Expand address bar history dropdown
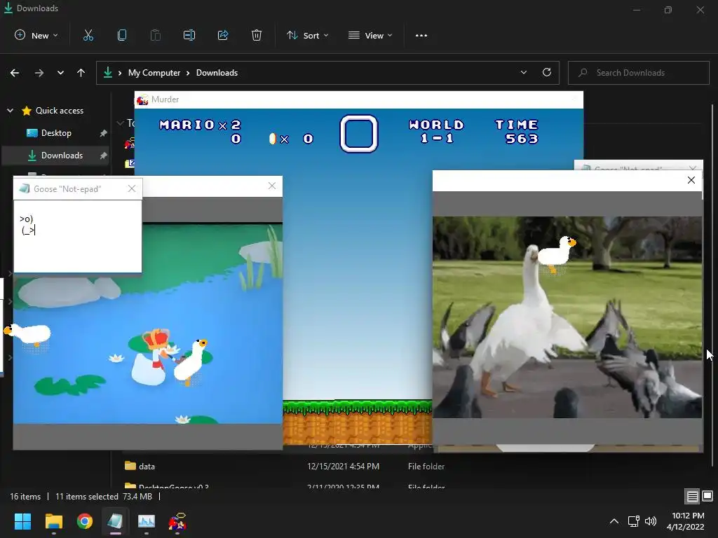The width and height of the screenshot is (718, 538). pyautogui.click(x=523, y=73)
